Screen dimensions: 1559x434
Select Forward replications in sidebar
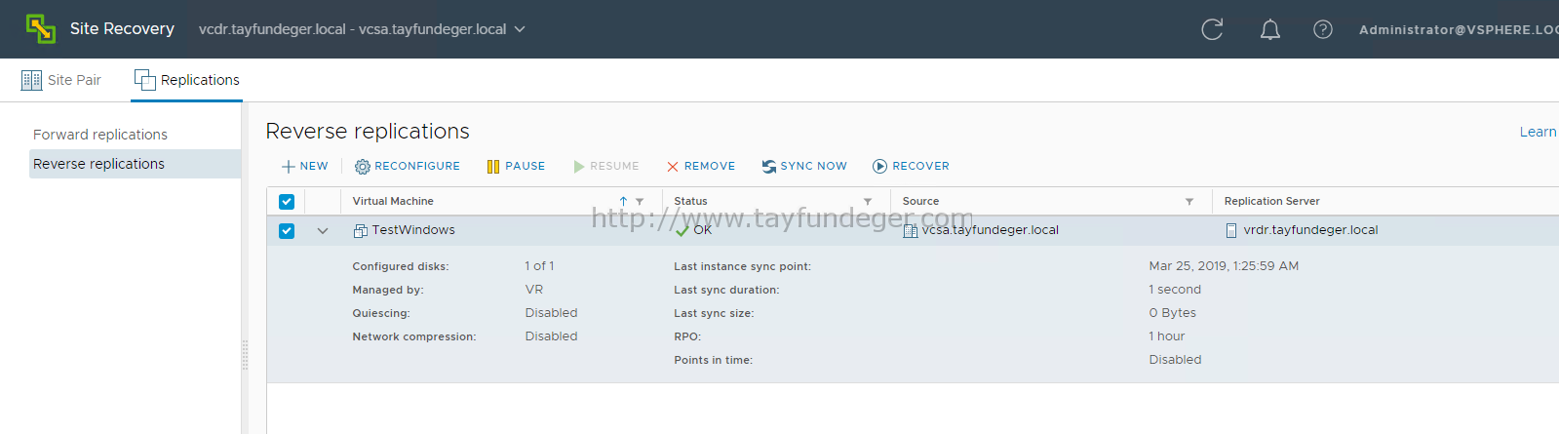pos(100,135)
